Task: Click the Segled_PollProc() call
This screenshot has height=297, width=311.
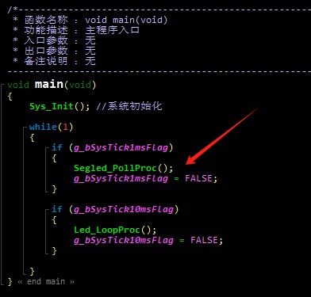Action: (123, 168)
